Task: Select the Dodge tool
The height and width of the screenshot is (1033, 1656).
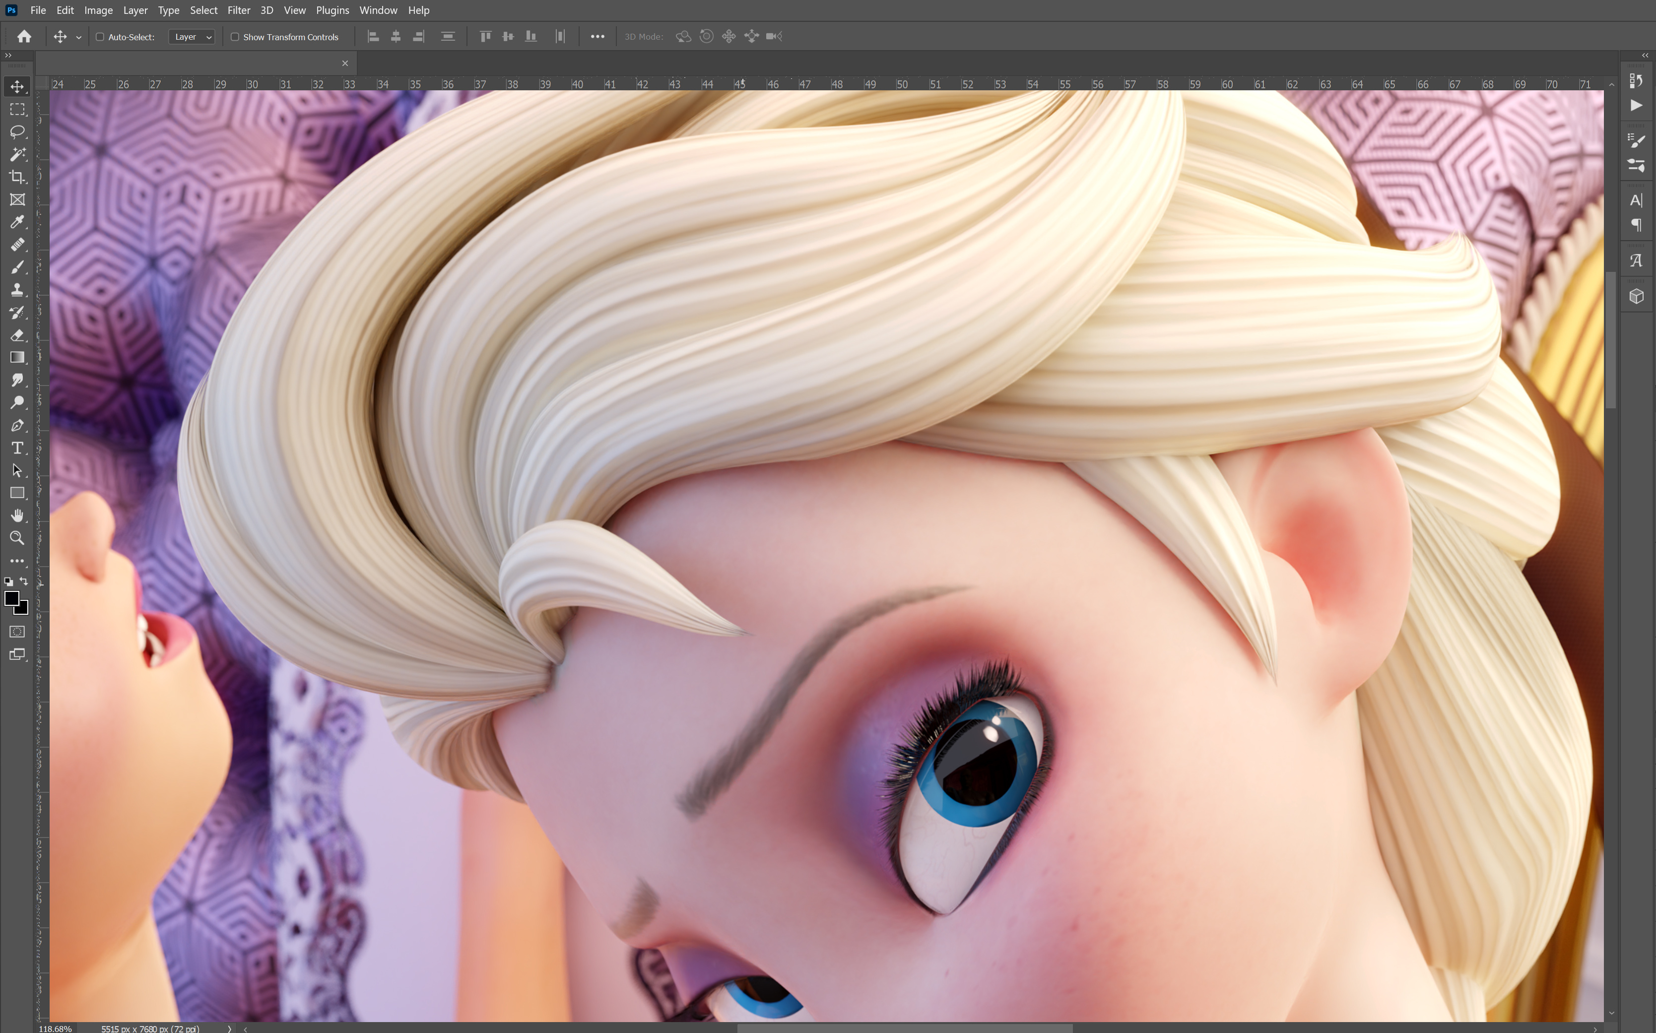Action: pos(17,402)
